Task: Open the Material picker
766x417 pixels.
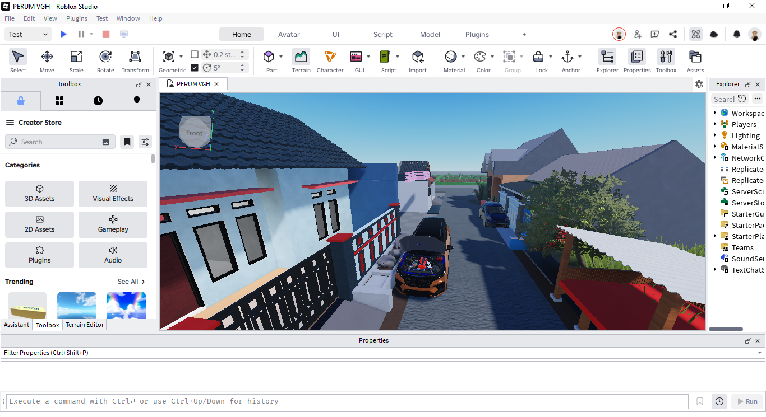Action: (x=451, y=57)
